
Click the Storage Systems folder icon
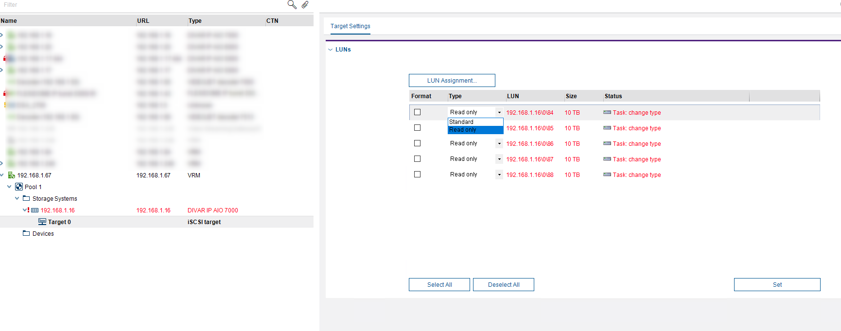pyautogui.click(x=26, y=198)
